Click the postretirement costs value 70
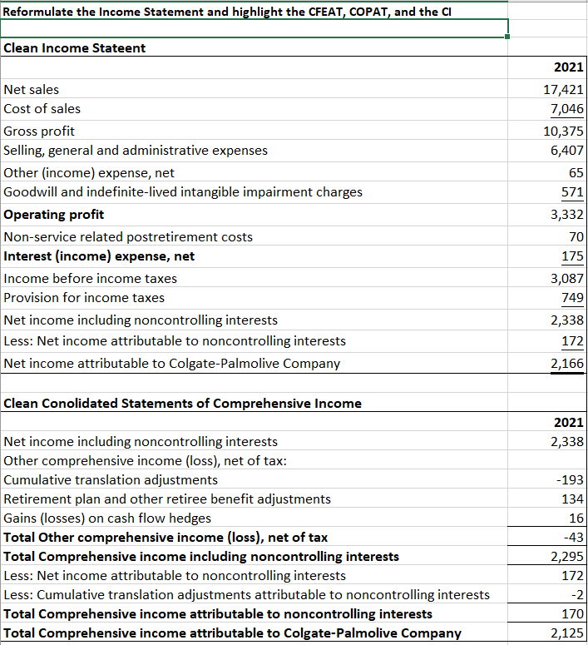 click(x=547, y=236)
